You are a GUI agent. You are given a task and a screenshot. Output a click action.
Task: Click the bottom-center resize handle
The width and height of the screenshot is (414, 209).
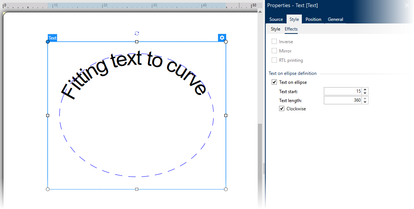coord(137,189)
